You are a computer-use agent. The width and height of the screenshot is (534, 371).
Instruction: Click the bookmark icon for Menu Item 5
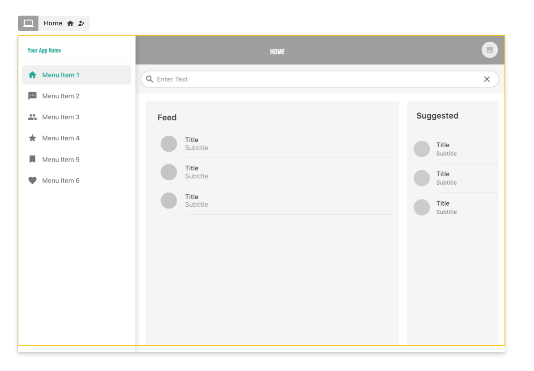[x=32, y=159]
